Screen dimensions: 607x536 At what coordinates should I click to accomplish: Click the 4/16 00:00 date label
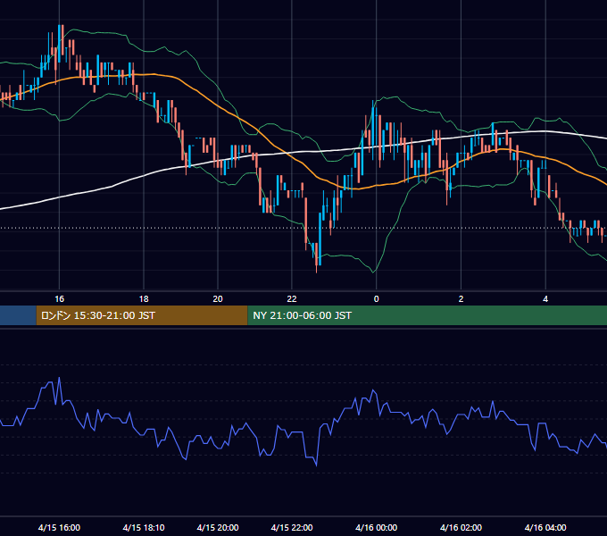coord(377,527)
